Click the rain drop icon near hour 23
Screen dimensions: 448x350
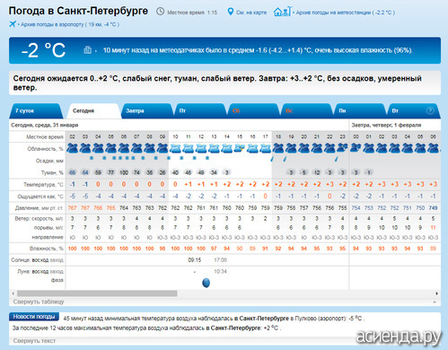[x=337, y=159]
